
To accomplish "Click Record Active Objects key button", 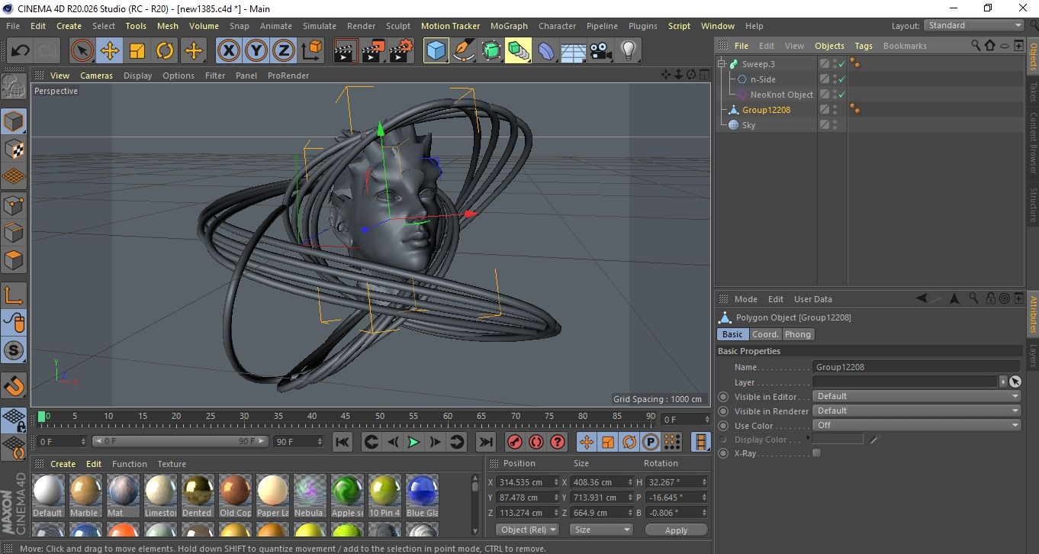I will click(x=515, y=442).
